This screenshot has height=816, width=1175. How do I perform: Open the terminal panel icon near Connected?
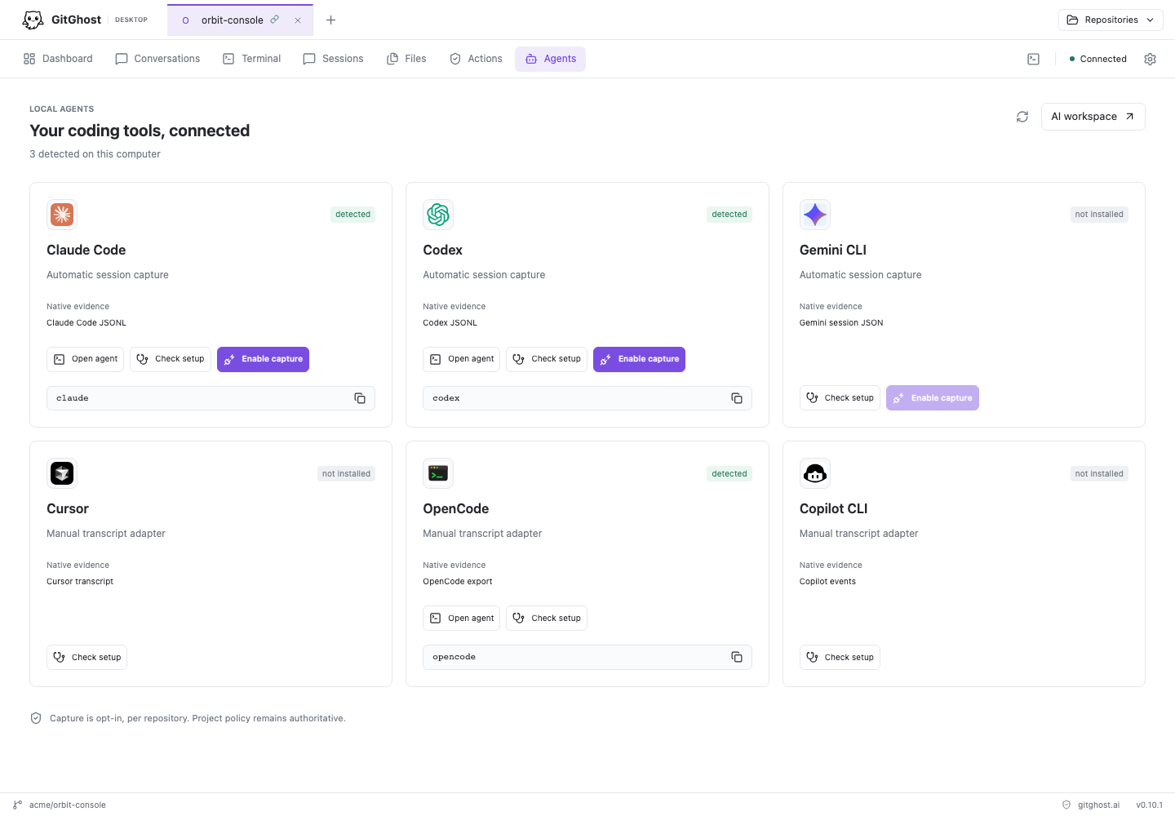1033,59
